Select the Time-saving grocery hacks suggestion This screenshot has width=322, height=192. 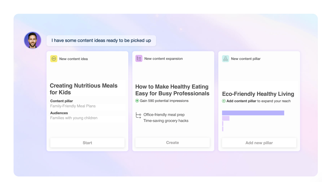pos(166,121)
